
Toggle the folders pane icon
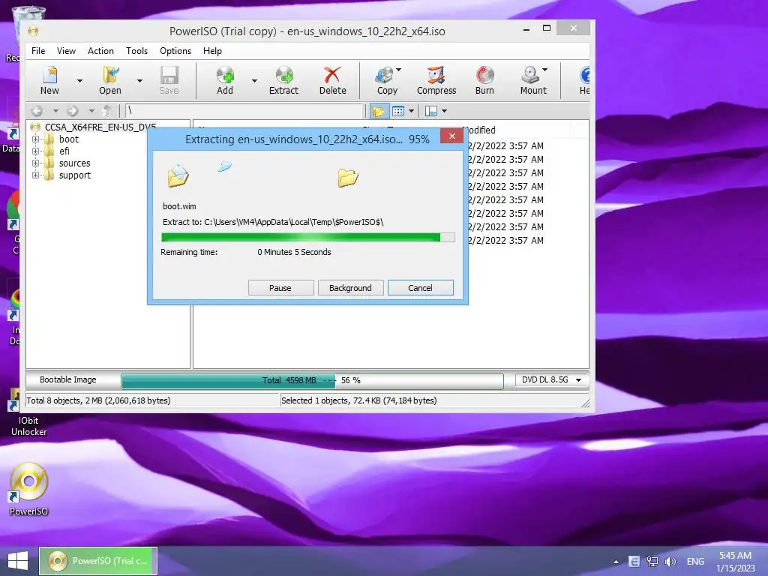click(x=378, y=111)
